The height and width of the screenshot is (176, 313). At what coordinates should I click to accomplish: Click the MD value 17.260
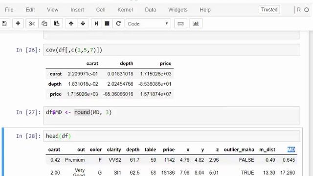pos(288,173)
